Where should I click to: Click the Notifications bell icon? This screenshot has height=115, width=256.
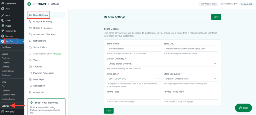tap(30, 41)
